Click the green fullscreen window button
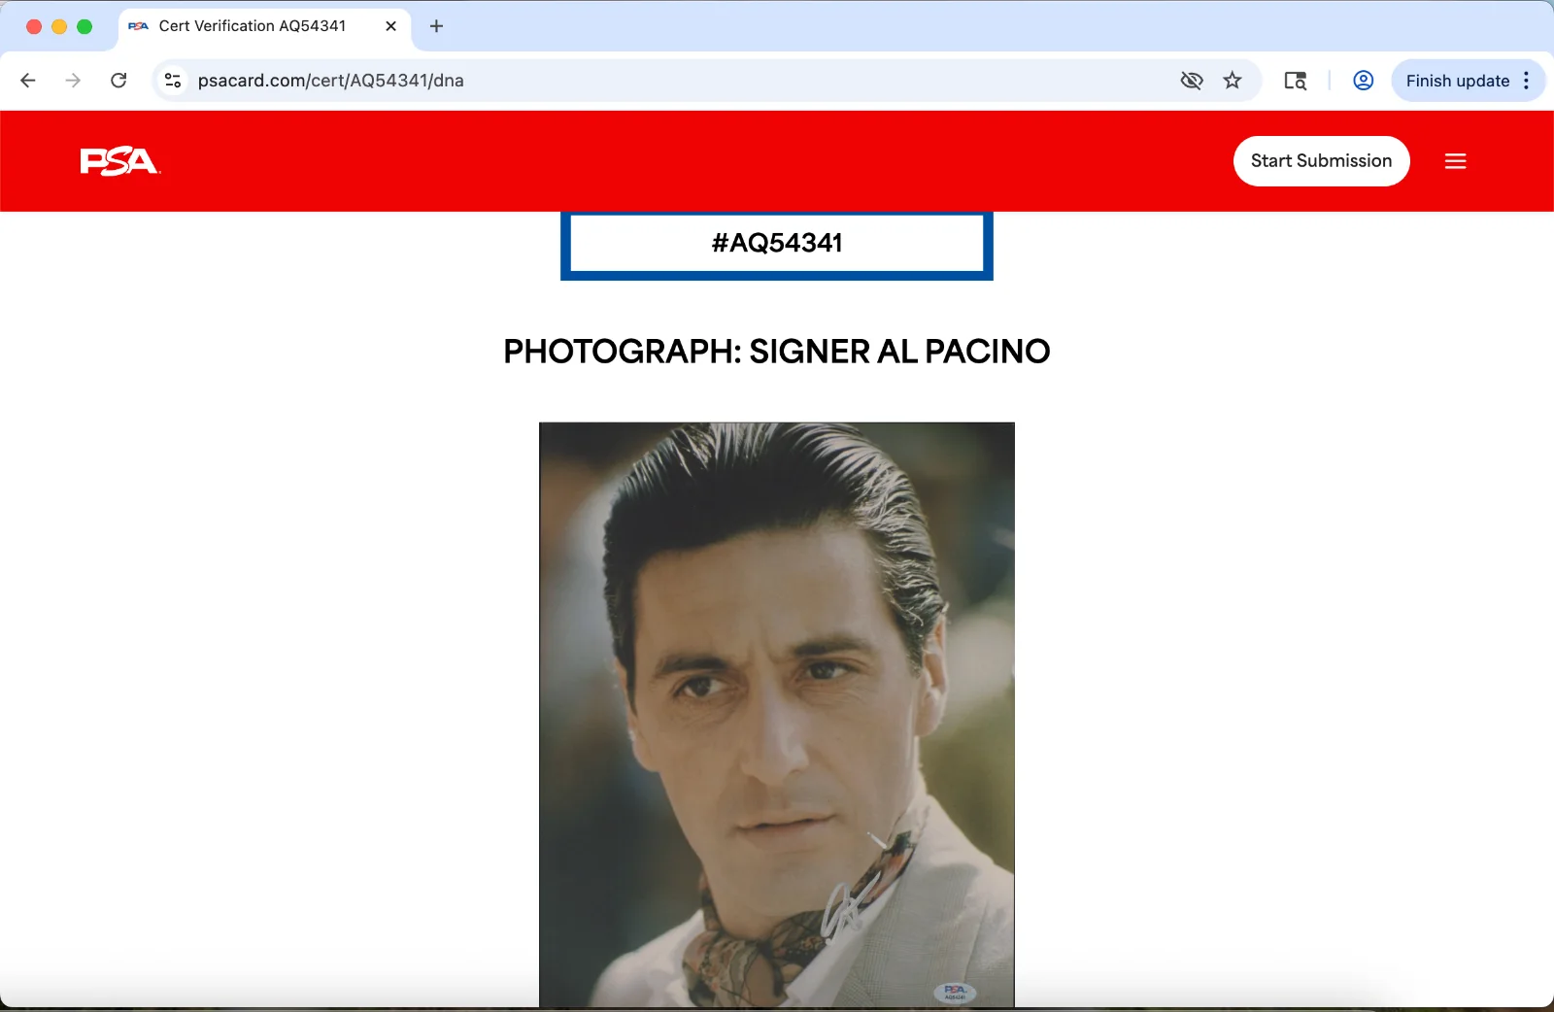1554x1012 pixels. coord(84,26)
